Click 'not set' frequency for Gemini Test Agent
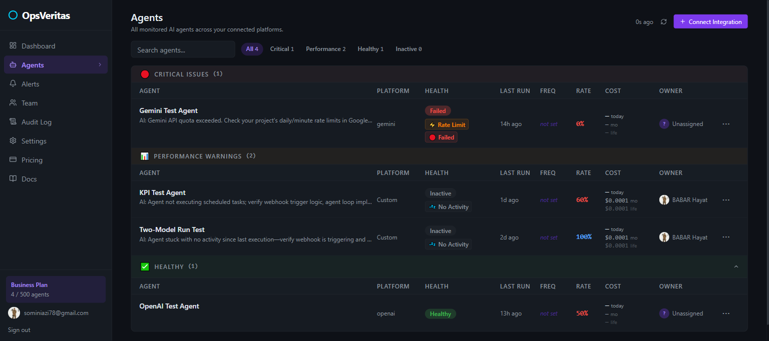769x341 pixels. point(549,124)
